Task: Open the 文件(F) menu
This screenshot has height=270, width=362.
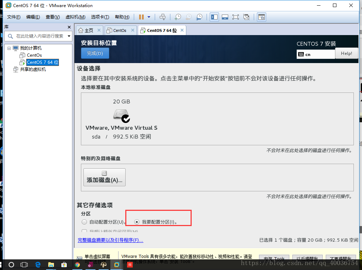Action: click(13, 17)
